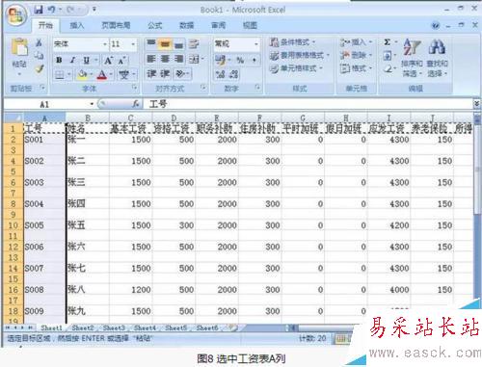Open the Sheet2 worksheet tab
The height and width of the screenshot is (367, 482).
[83, 328]
